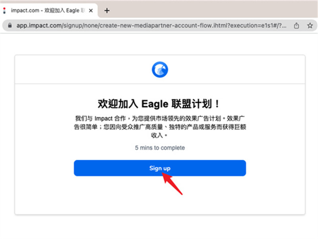Click the word Impact in the description

tap(103, 118)
